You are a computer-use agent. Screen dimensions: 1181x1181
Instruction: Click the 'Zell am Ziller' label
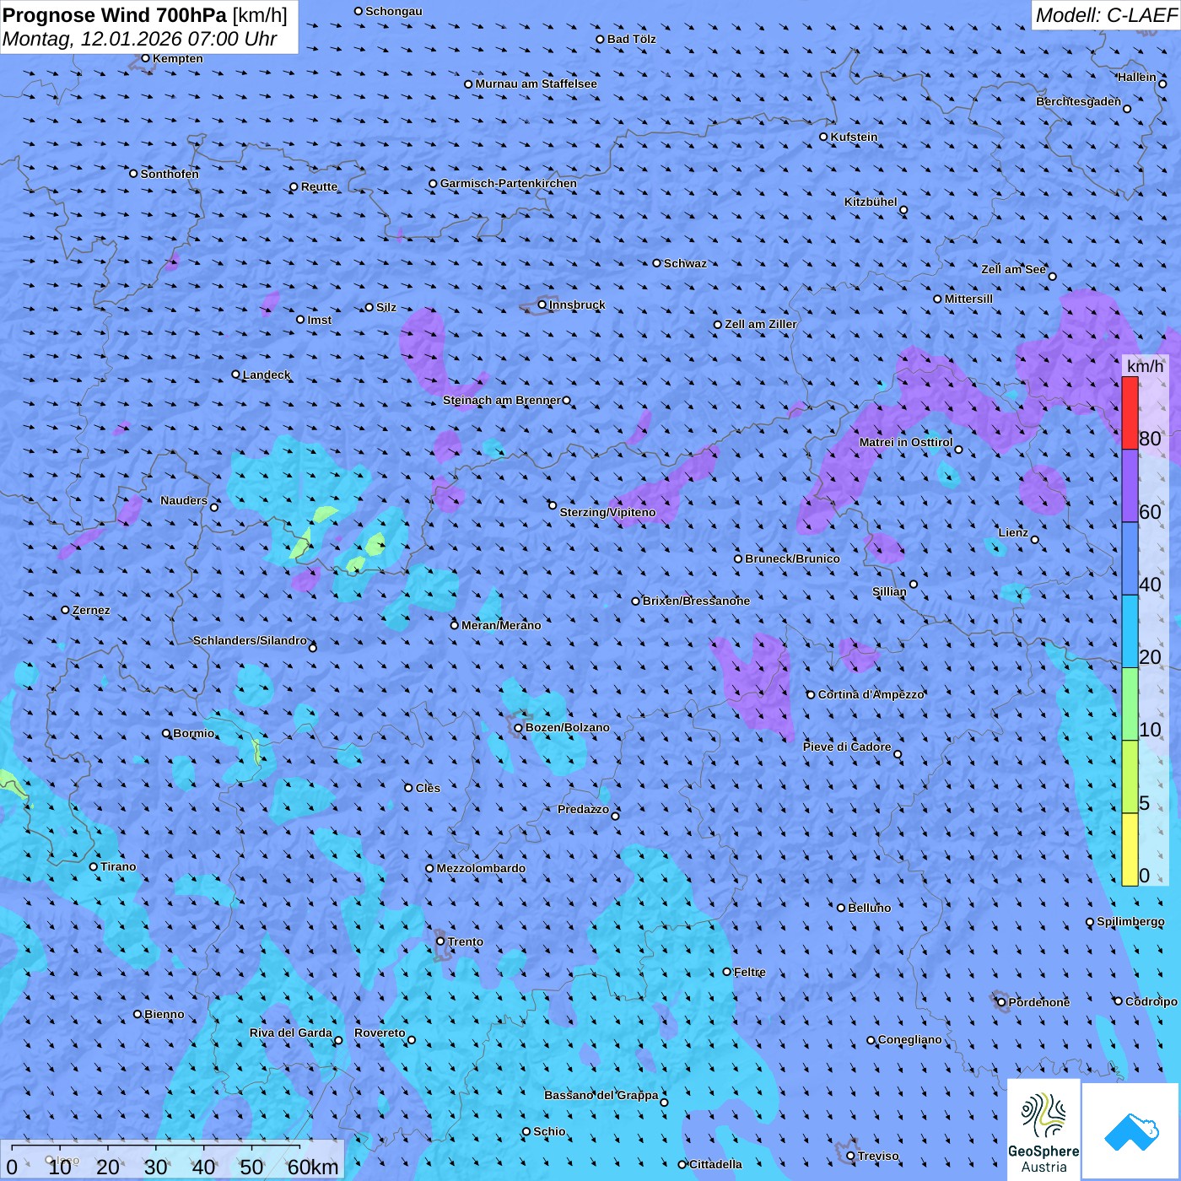coord(761,324)
